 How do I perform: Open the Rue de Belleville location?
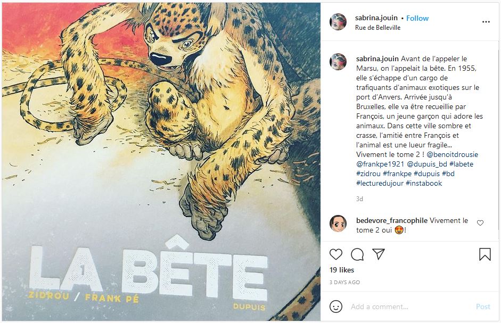pyautogui.click(x=377, y=28)
